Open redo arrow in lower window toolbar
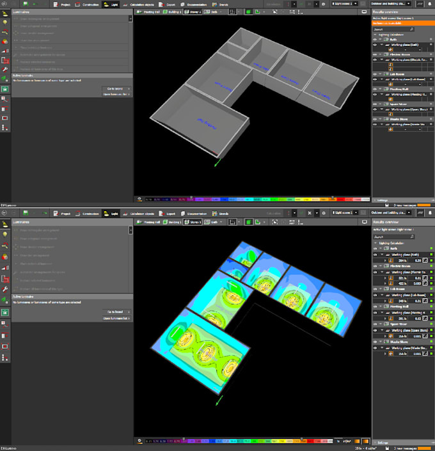 [x=45, y=213]
